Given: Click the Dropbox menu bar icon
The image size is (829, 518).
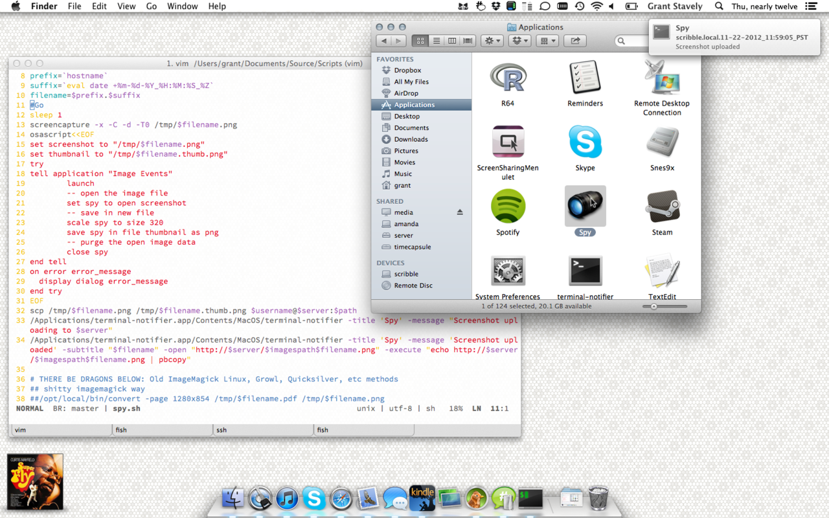Looking at the screenshot, I should click(496, 6).
